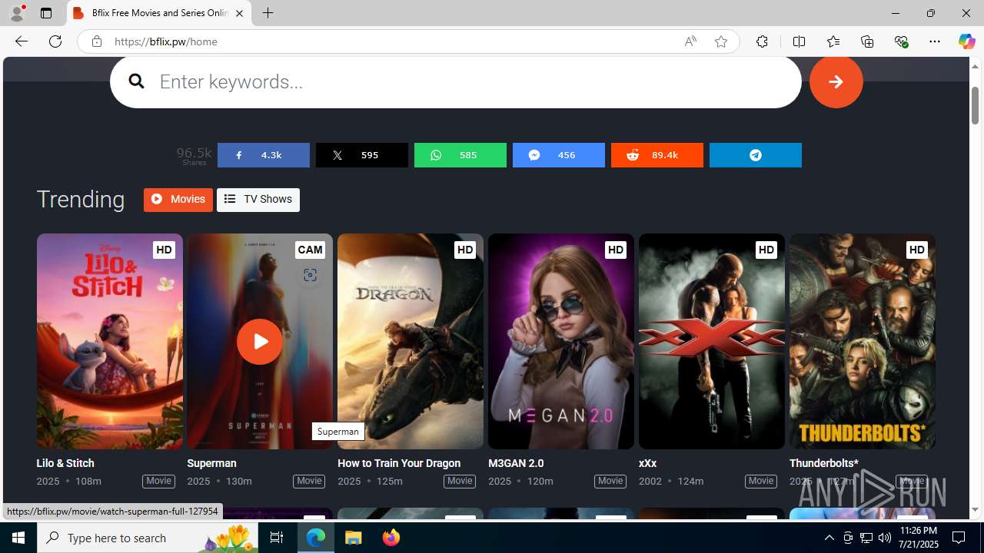Share on Reddit button 89.4k
Image resolution: width=984 pixels, height=553 pixels.
(657, 155)
